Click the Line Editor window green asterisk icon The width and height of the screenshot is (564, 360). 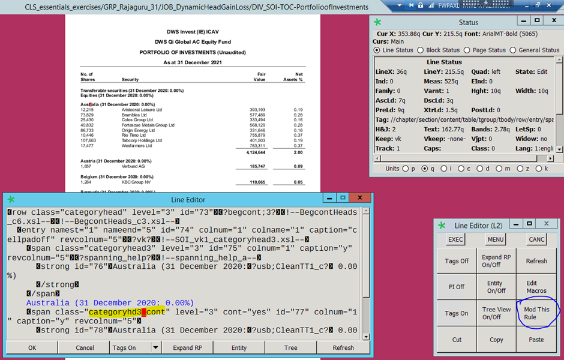11,199
